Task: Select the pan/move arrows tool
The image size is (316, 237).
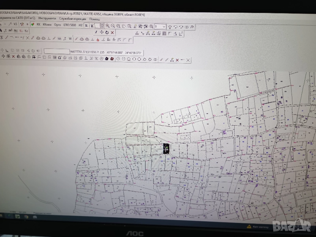Action: [102, 32]
